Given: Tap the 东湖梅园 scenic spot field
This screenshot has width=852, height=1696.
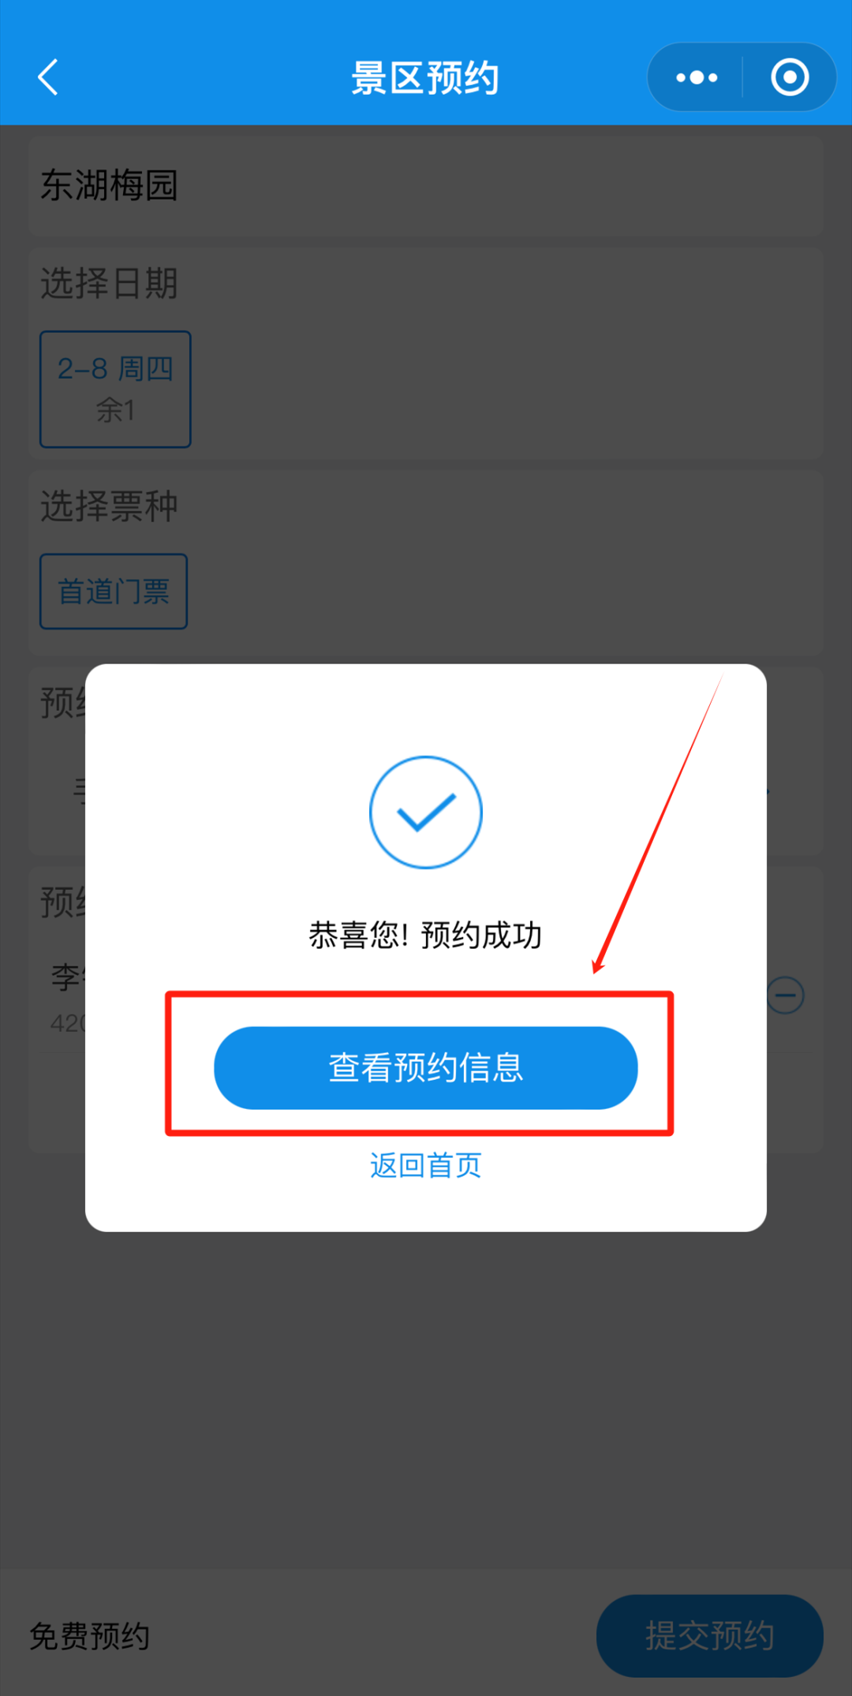Looking at the screenshot, I should (426, 186).
